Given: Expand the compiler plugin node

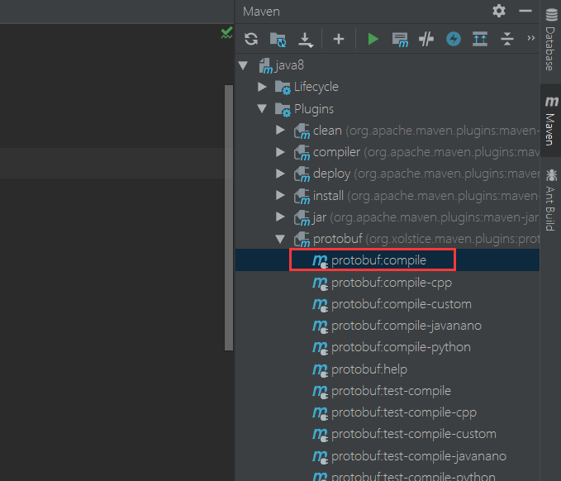Looking at the screenshot, I should pyautogui.click(x=280, y=152).
